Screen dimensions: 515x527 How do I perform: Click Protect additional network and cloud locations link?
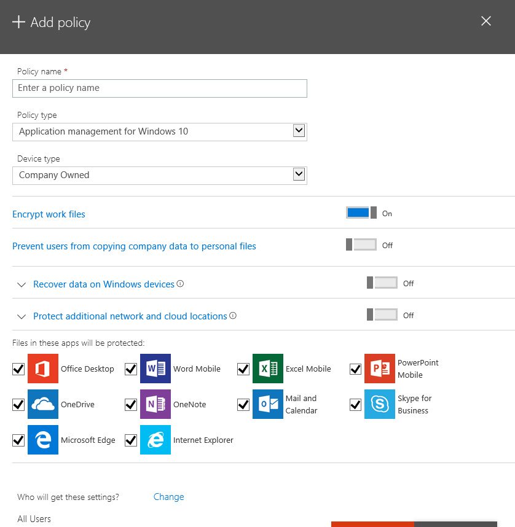pyautogui.click(x=130, y=316)
